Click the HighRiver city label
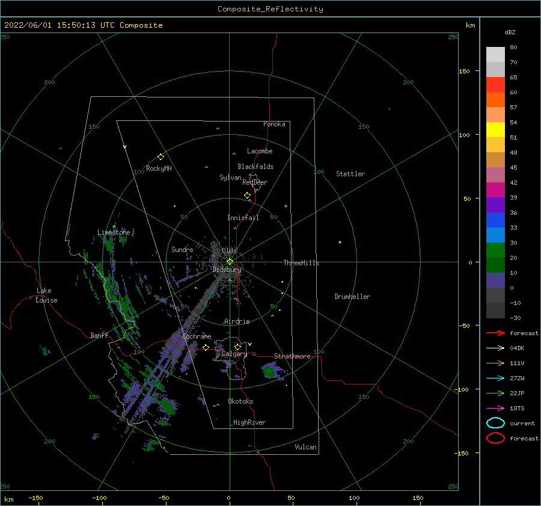541x506 pixels. point(249,422)
